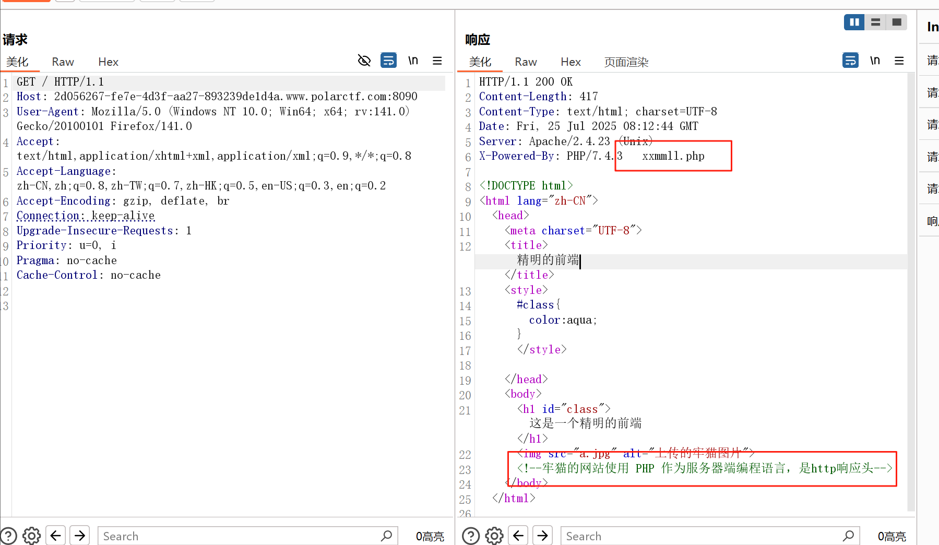The image size is (939, 545).
Task: Click the "Cache-Control: no-cache" header line
Action: (89, 275)
